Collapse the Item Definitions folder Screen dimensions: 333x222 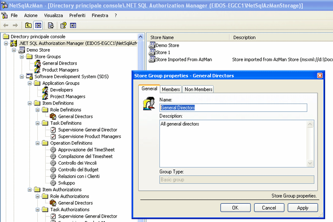coord(30,103)
